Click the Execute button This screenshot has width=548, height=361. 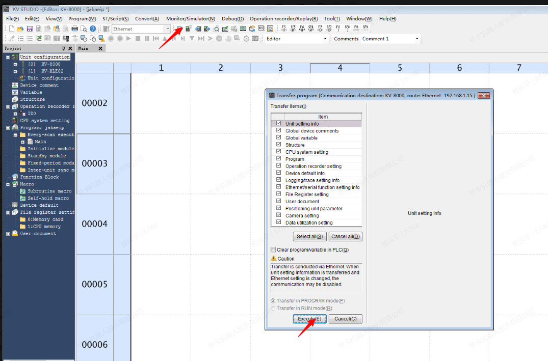pyautogui.click(x=309, y=319)
